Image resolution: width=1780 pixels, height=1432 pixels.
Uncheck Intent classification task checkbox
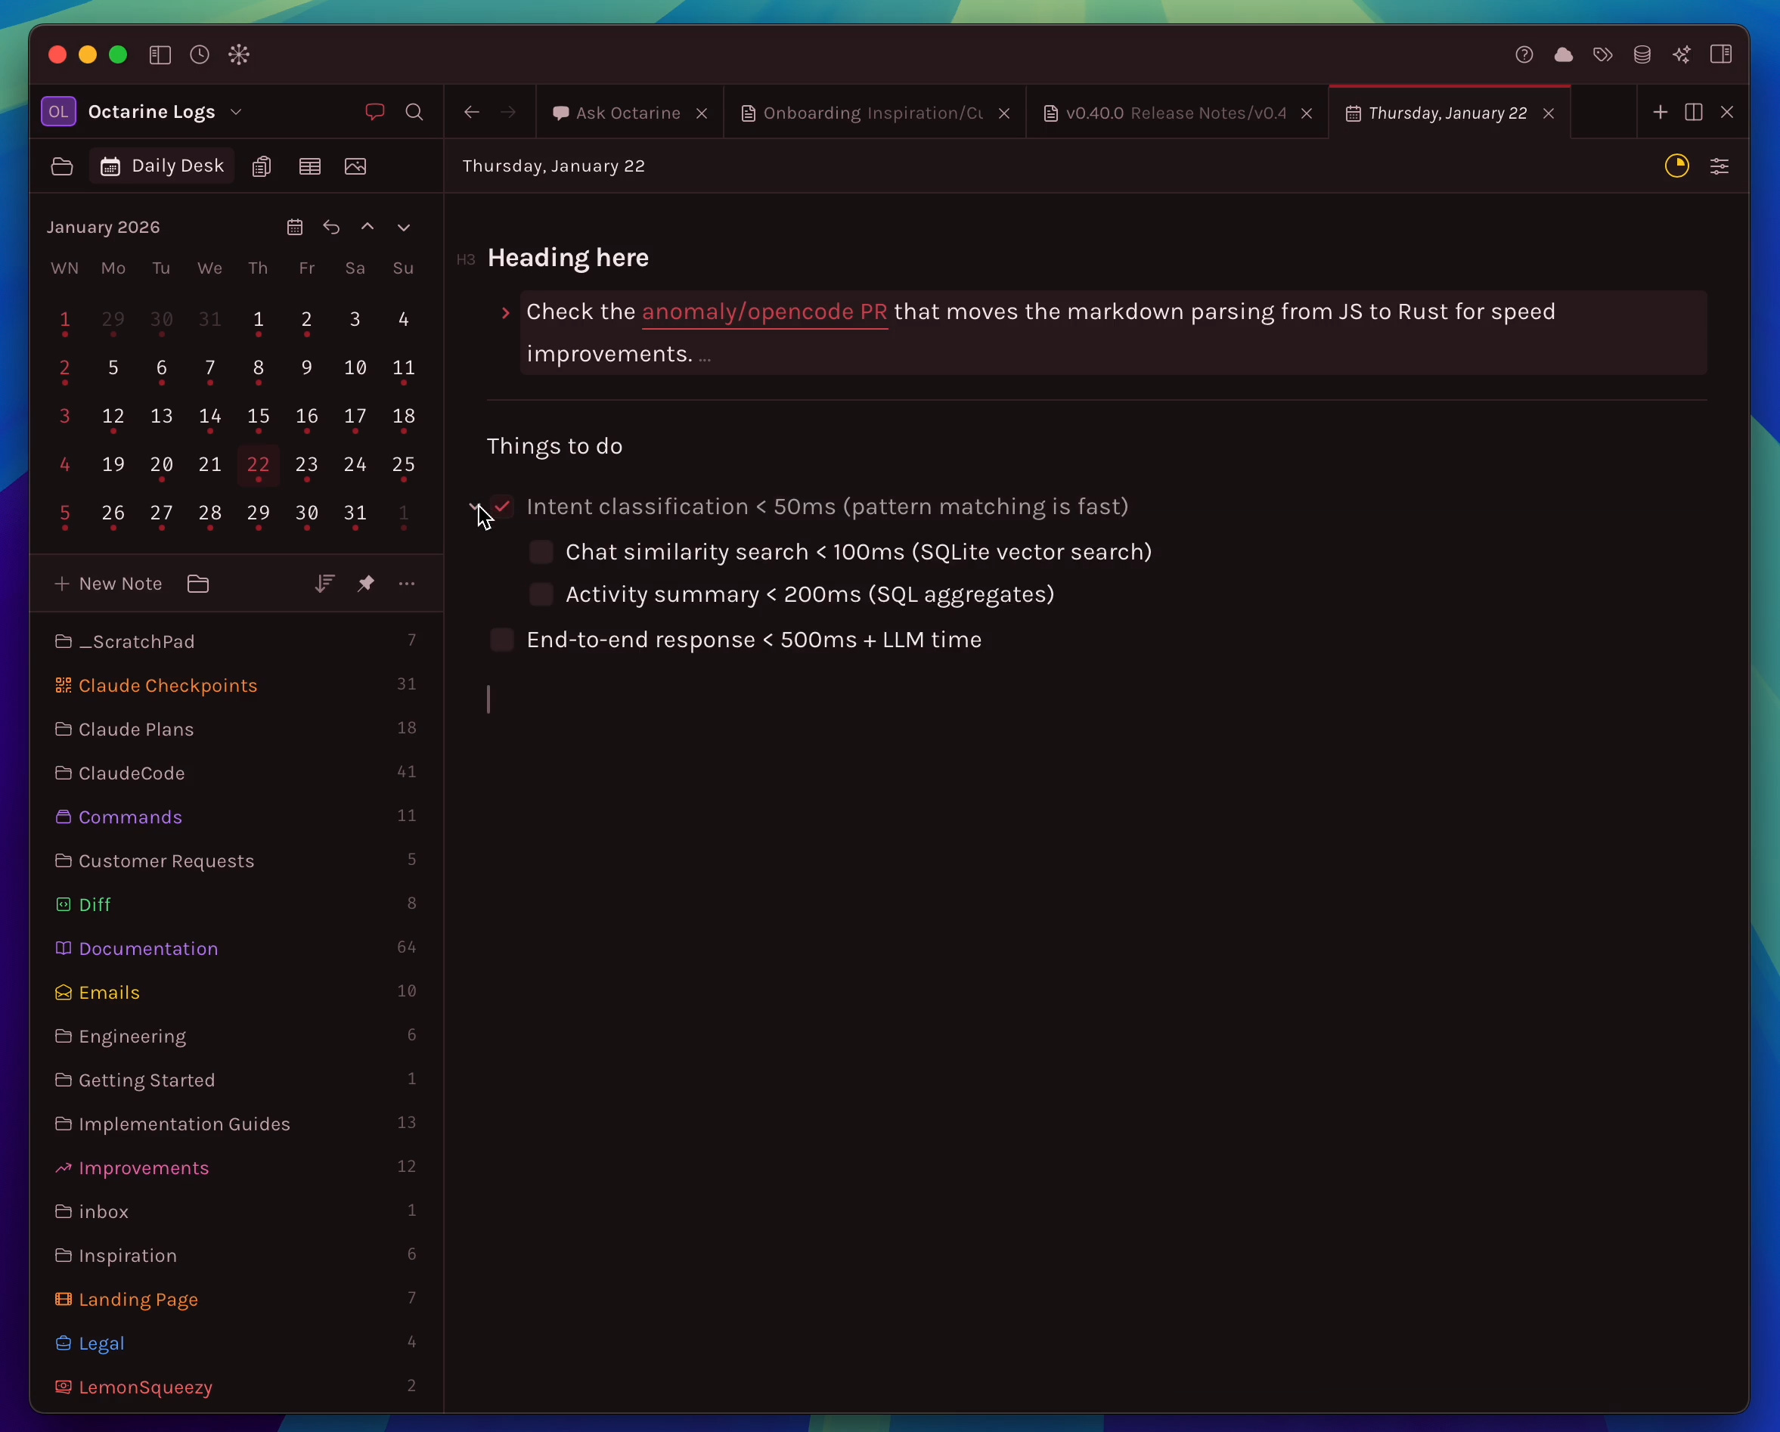point(502,506)
